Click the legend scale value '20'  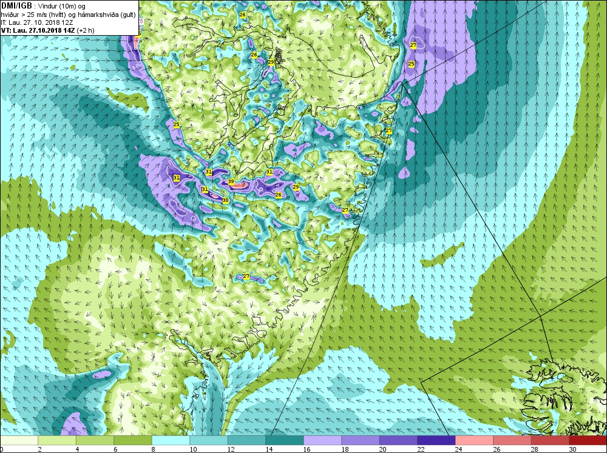click(383, 449)
